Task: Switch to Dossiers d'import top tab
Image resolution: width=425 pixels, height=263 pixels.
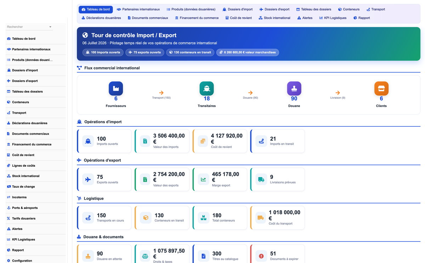Action: [238, 9]
